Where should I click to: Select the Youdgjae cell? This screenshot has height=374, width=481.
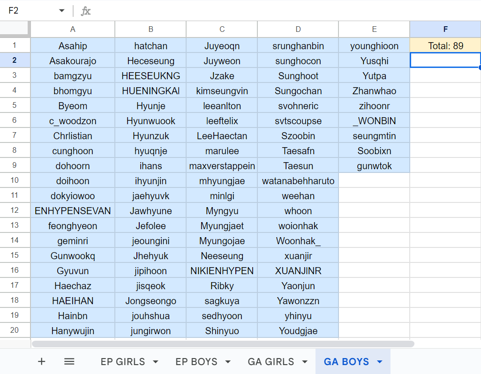click(x=298, y=330)
